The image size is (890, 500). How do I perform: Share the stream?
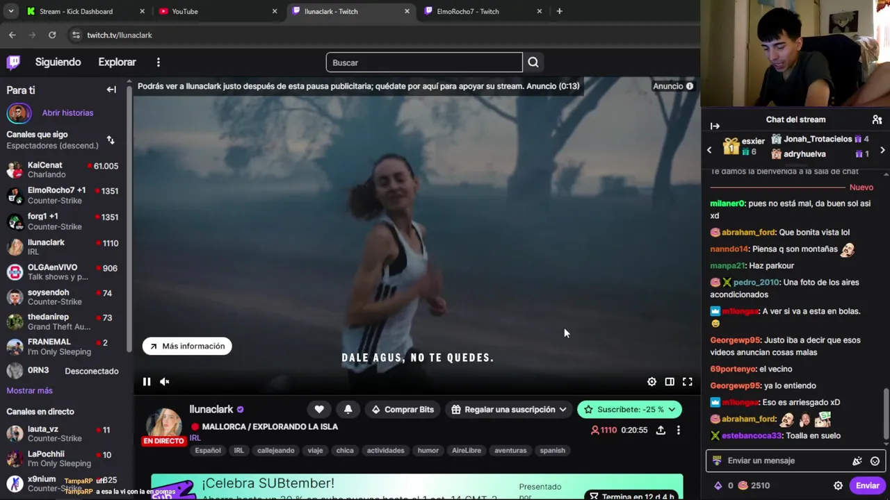(661, 430)
